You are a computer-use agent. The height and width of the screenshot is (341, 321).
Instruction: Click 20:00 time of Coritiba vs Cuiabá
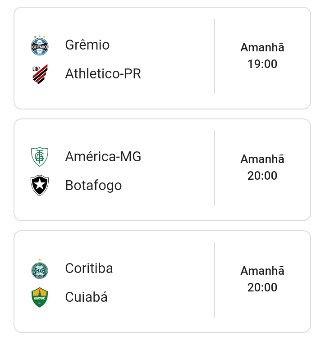(x=262, y=287)
